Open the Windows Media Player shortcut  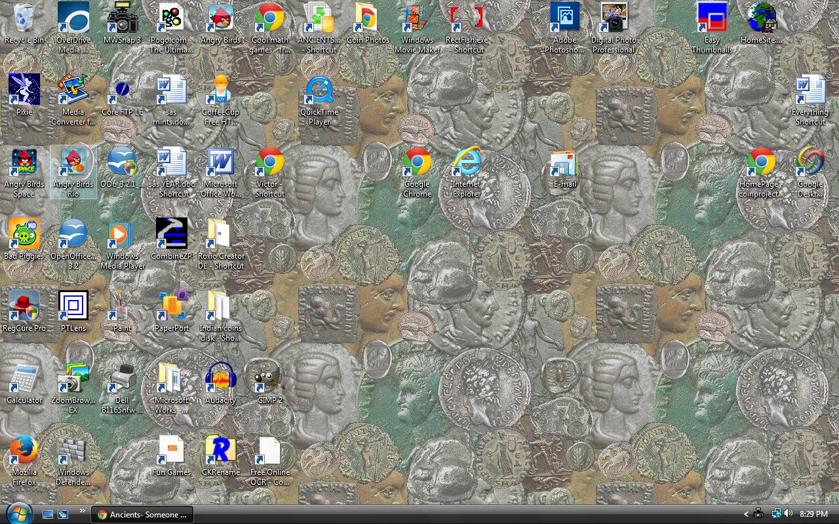pos(122,234)
